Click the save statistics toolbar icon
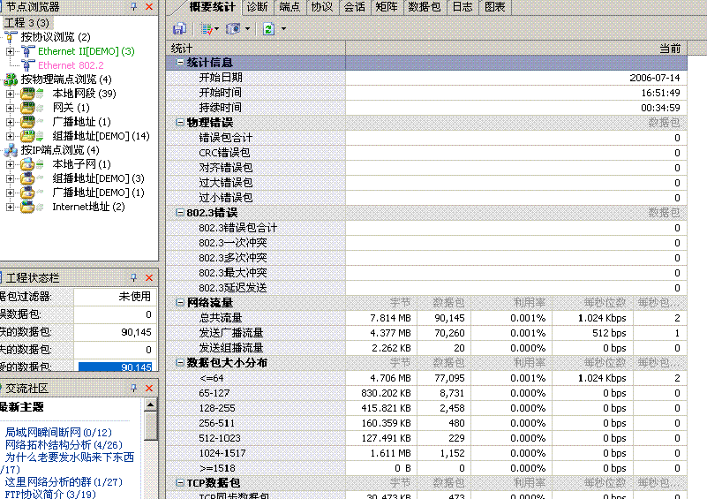707x499 pixels. [x=179, y=29]
